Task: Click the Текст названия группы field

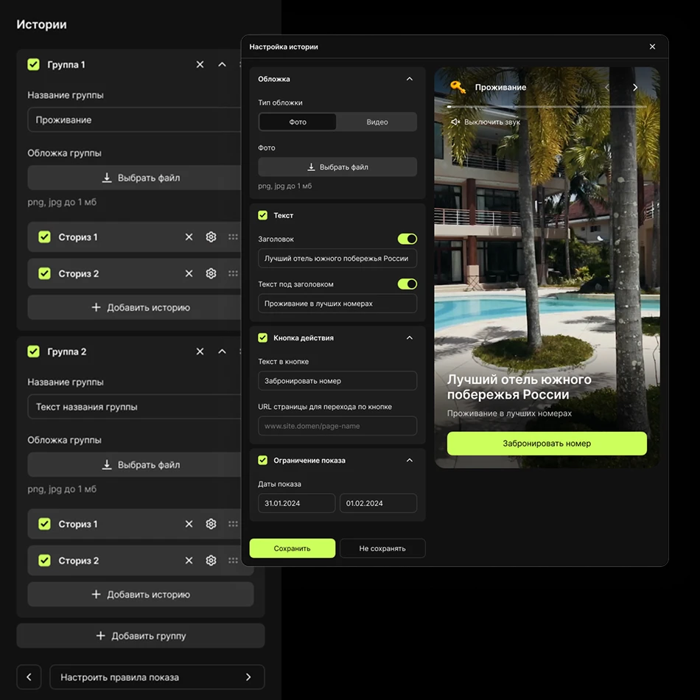Action: click(x=134, y=407)
